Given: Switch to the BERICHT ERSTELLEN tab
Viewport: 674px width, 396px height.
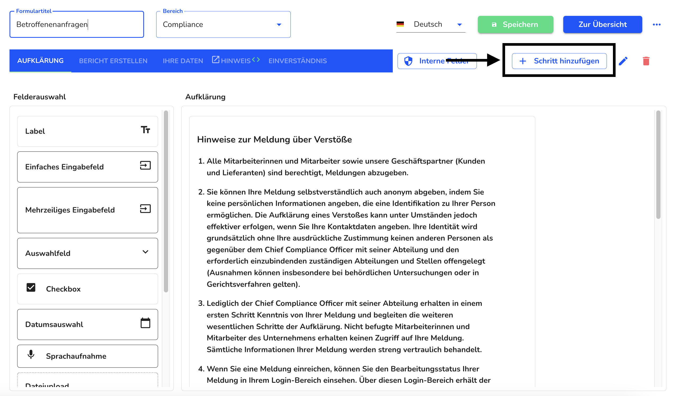Looking at the screenshot, I should 113,61.
